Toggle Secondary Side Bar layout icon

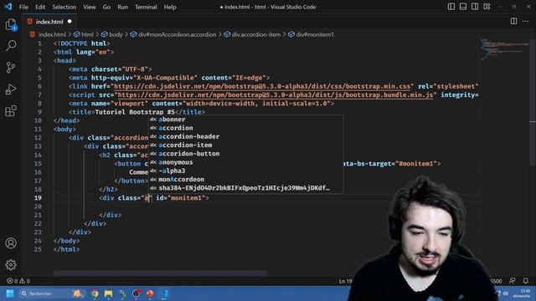coord(475,7)
